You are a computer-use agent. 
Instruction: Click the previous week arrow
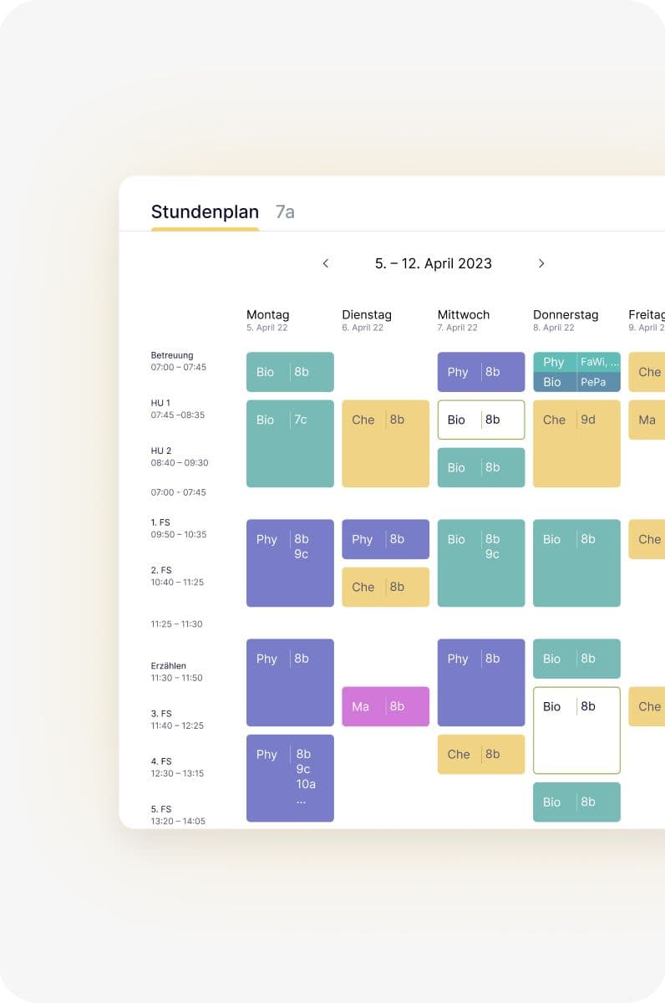(325, 263)
